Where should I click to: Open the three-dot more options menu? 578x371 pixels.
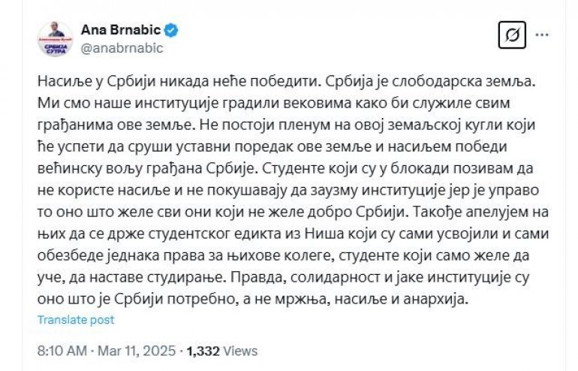pos(542,35)
